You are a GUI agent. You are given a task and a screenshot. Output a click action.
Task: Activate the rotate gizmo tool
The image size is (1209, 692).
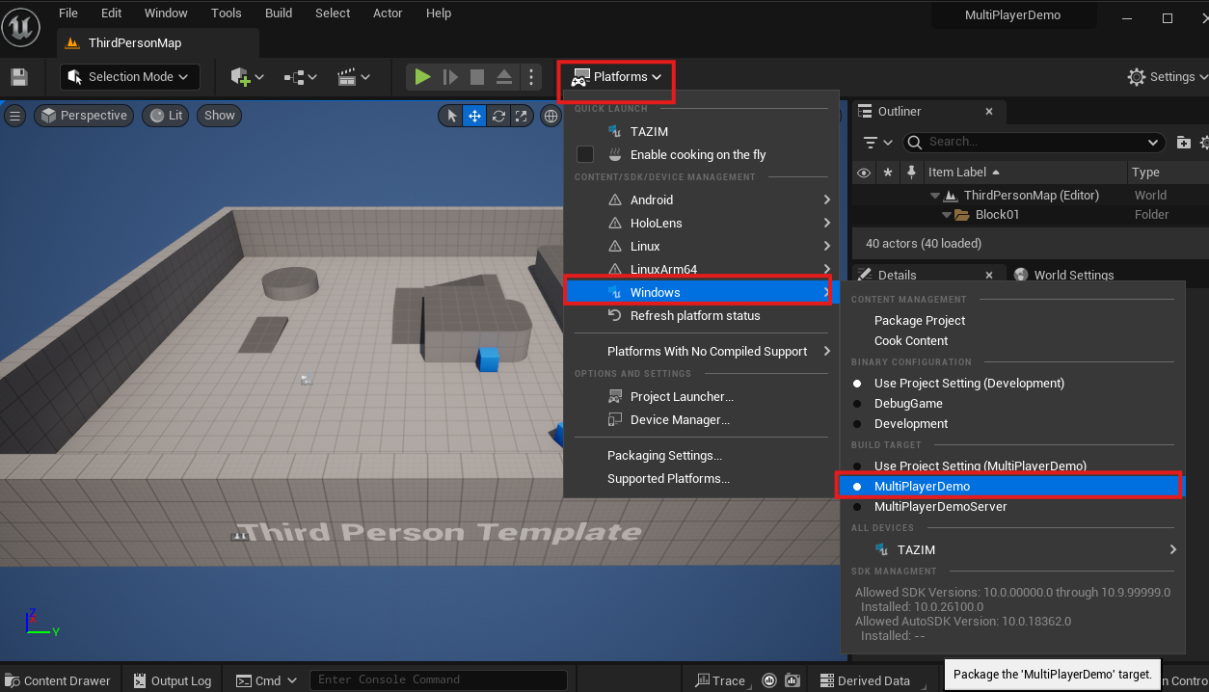[498, 116]
